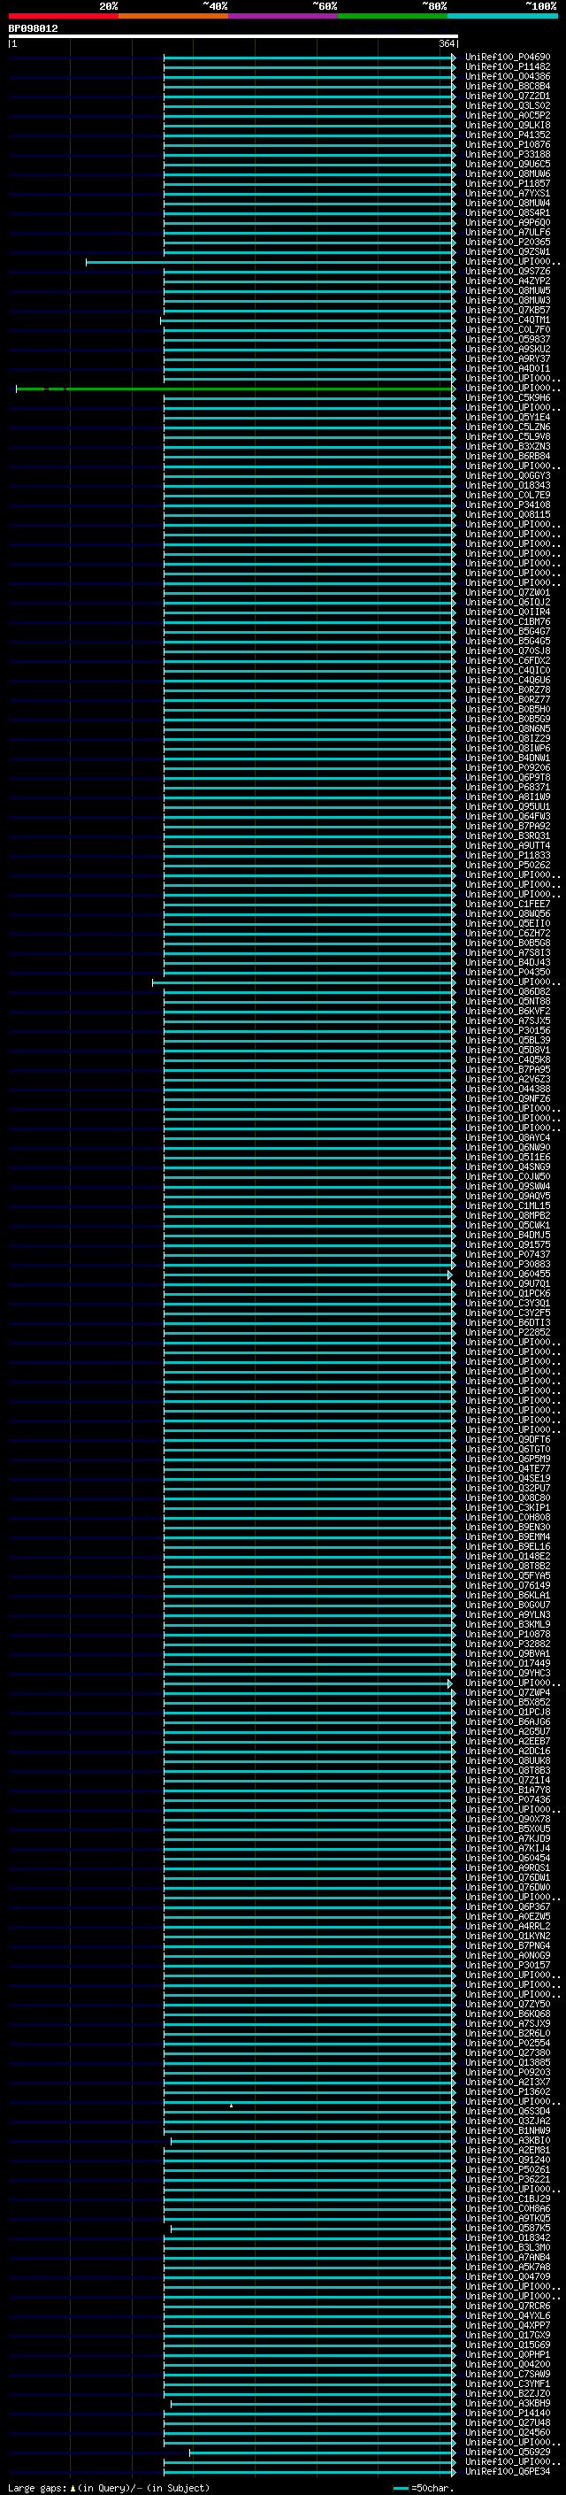Select hit label UniRef100_B0RZ78
The height and width of the screenshot is (2495, 566).
[508, 689]
